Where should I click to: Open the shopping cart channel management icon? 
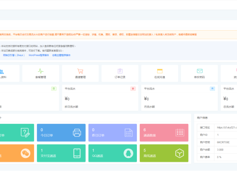click(80, 71)
